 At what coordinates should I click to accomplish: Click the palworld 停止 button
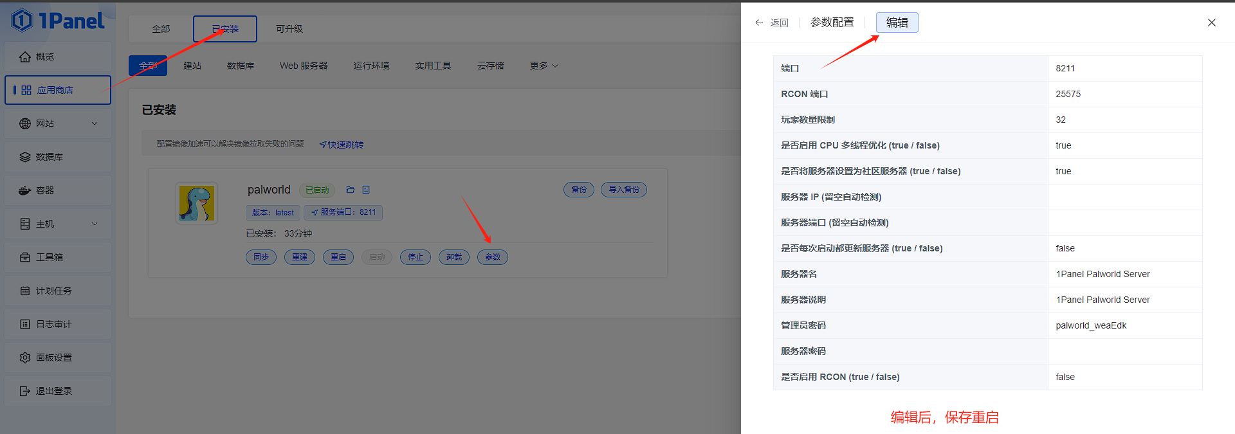point(416,257)
